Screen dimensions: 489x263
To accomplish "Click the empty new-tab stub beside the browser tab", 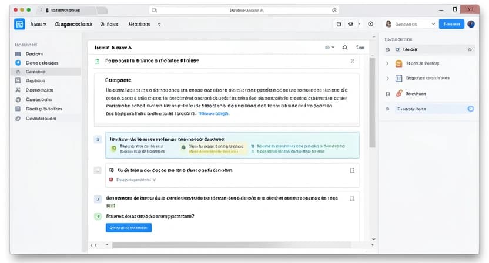I will pos(102,11).
